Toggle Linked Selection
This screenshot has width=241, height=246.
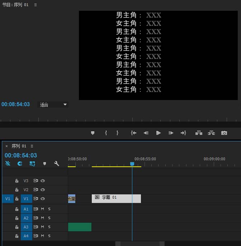(32, 164)
